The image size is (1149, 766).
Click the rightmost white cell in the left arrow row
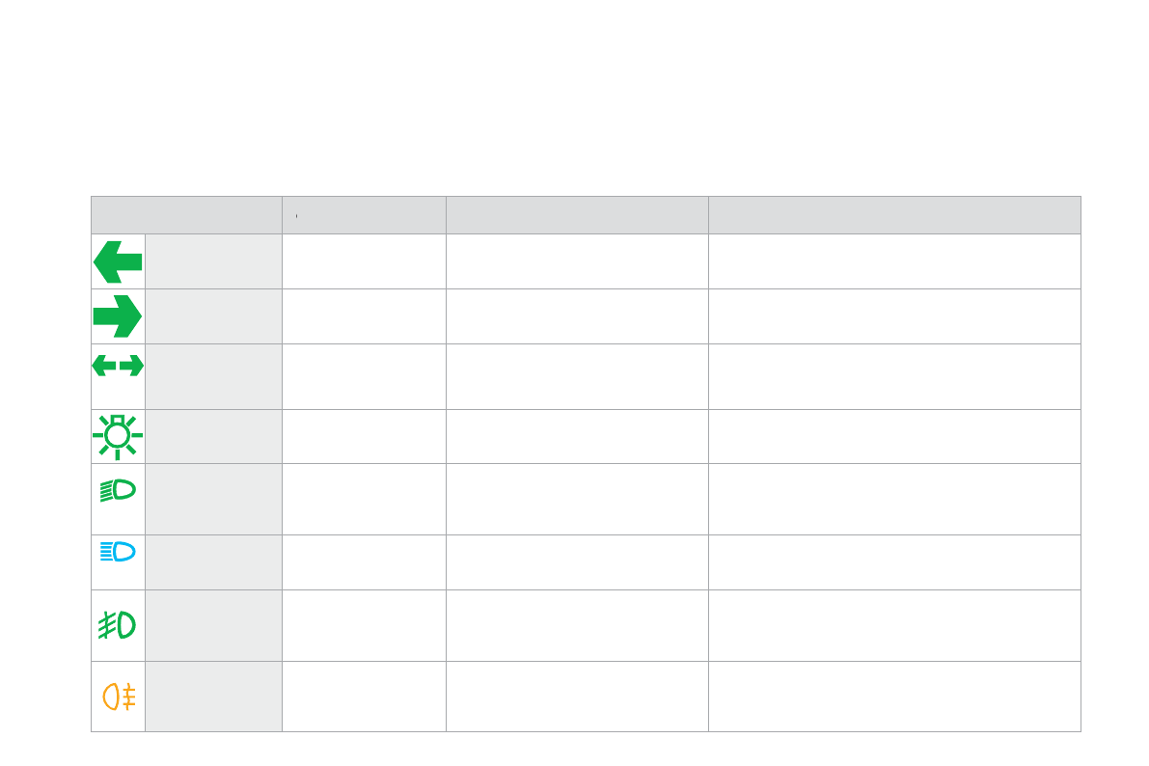[894, 261]
